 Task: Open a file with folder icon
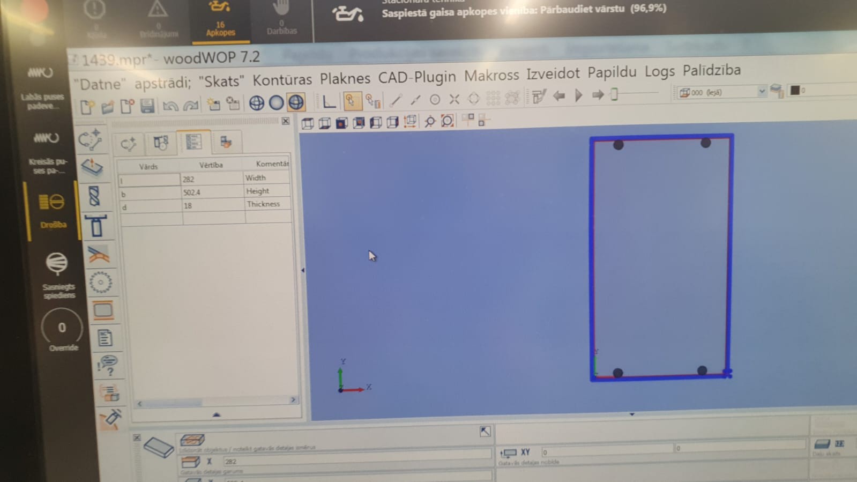(107, 106)
